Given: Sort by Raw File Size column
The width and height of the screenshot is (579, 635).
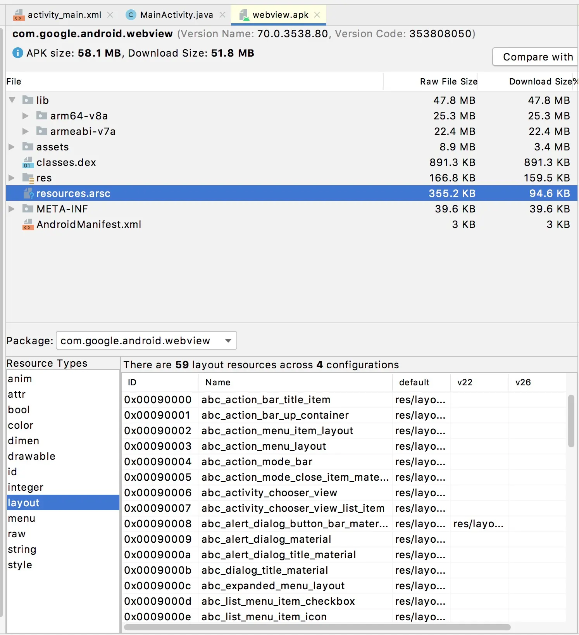Looking at the screenshot, I should coord(431,81).
